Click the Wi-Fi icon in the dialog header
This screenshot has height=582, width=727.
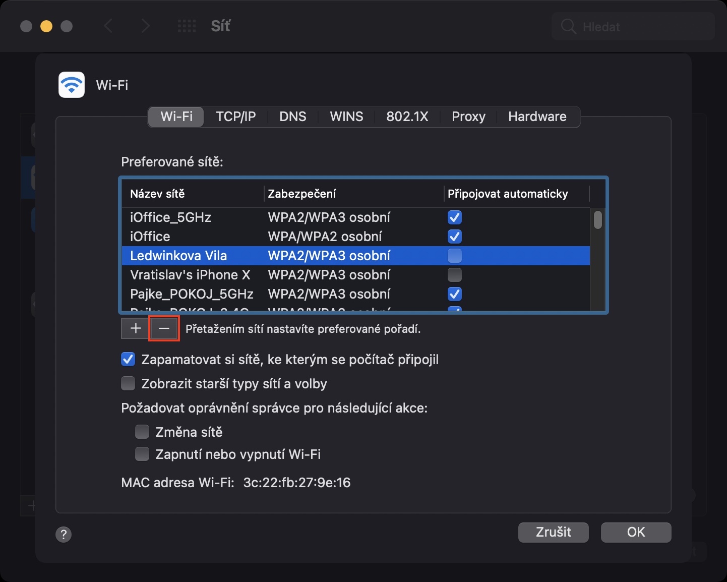click(72, 85)
